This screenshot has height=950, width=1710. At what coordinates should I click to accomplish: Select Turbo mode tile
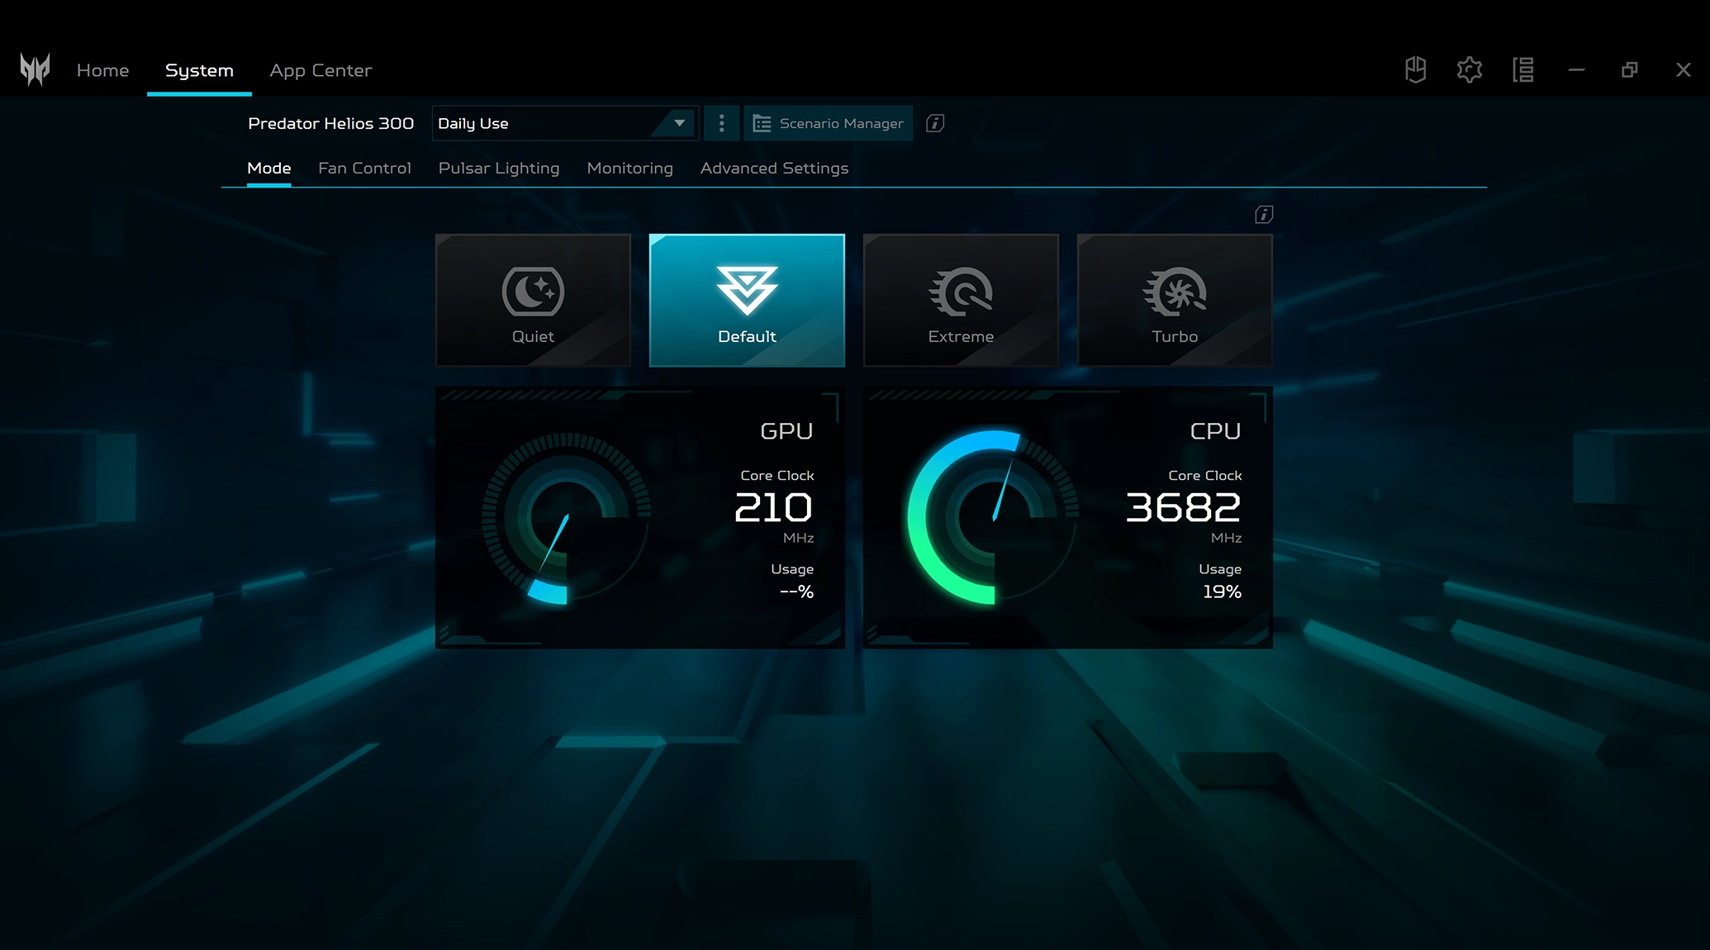tap(1175, 301)
